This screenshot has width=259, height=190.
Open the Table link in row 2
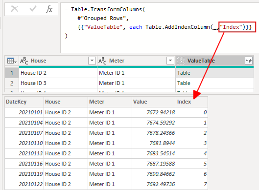coord(184,83)
